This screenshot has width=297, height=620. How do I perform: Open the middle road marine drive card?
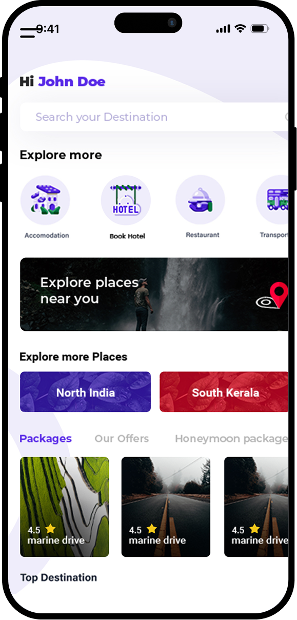point(166,507)
